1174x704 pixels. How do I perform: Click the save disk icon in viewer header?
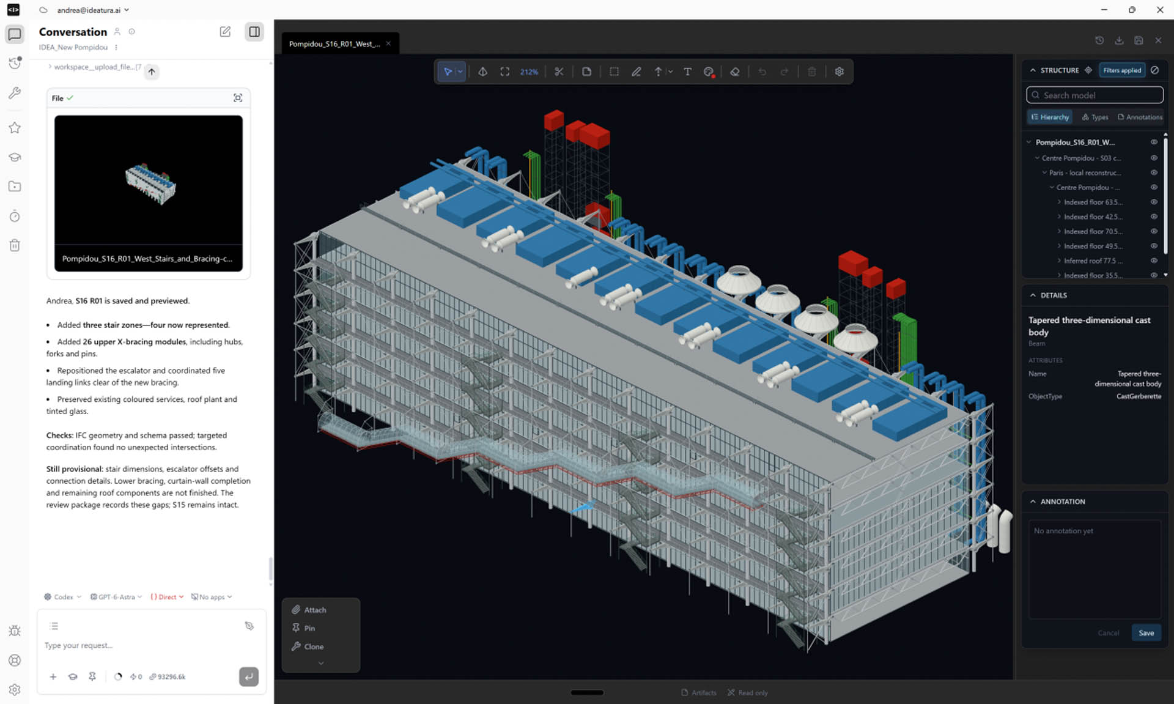point(1139,40)
